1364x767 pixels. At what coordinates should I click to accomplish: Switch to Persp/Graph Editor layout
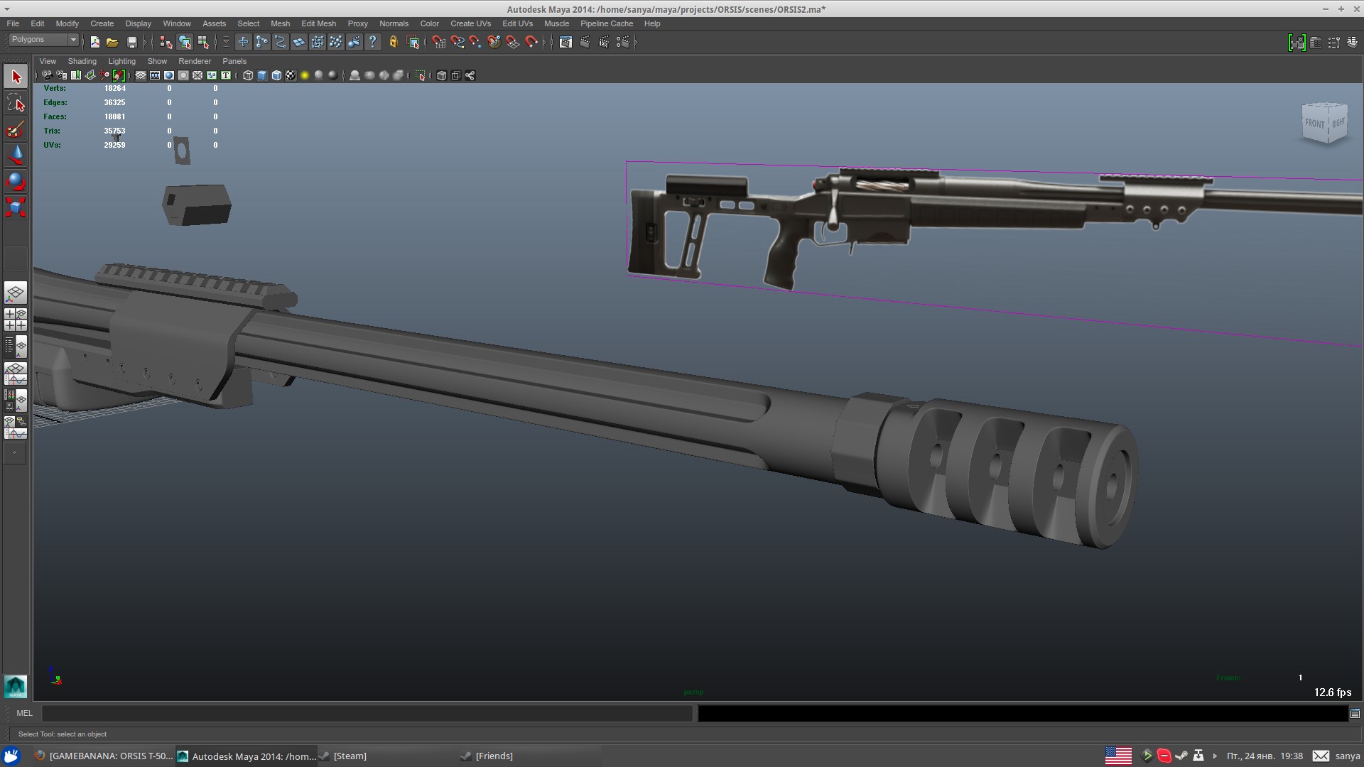point(16,373)
